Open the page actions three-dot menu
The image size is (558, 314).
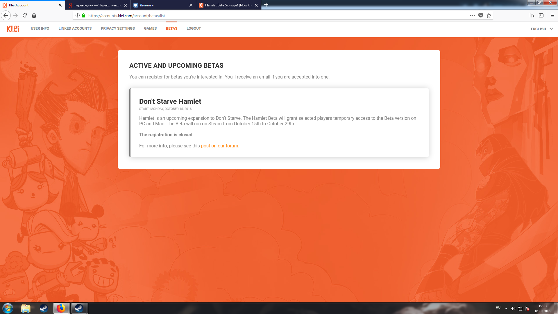click(473, 15)
